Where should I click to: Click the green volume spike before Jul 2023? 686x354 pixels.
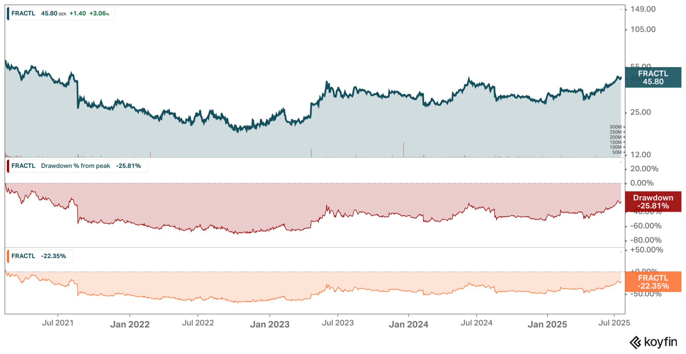coord(311,153)
